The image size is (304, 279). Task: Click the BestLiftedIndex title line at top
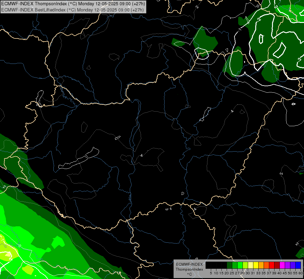pos(73,10)
